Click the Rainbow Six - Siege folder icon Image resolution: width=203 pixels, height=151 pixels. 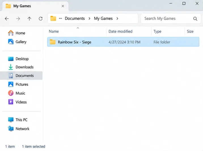(52, 42)
